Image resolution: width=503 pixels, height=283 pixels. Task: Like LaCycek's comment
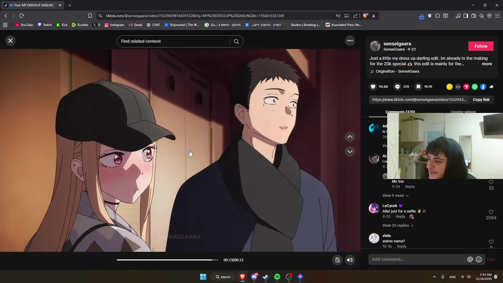point(491,212)
